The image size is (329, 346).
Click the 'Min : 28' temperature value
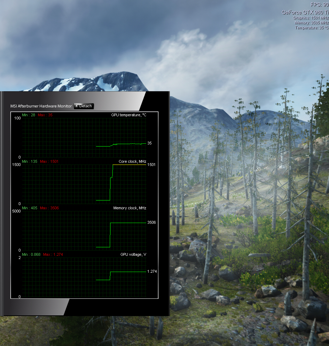[29, 115]
